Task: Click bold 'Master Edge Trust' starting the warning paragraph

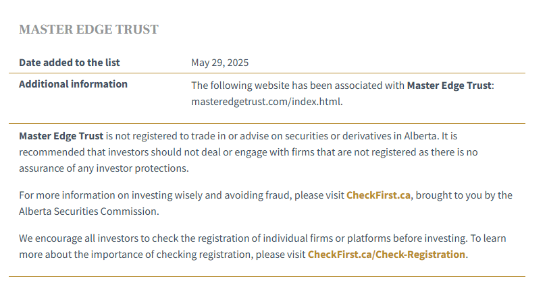Action: [61, 136]
